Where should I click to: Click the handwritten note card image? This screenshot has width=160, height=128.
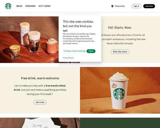40,123
